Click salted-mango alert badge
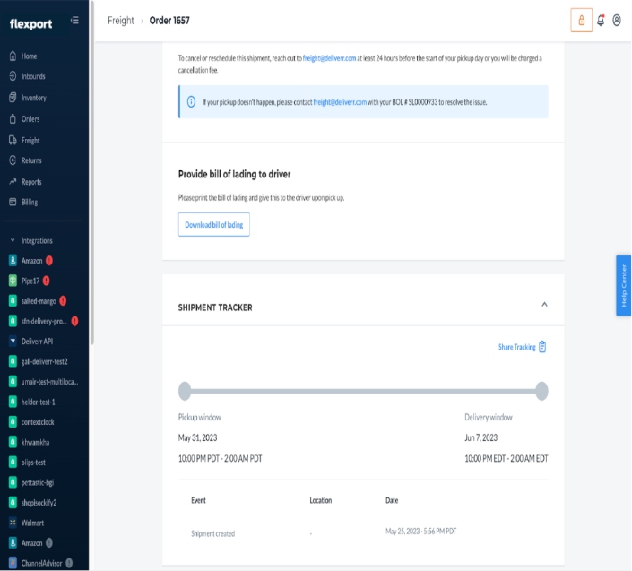This screenshot has height=571, width=632. pos(63,300)
